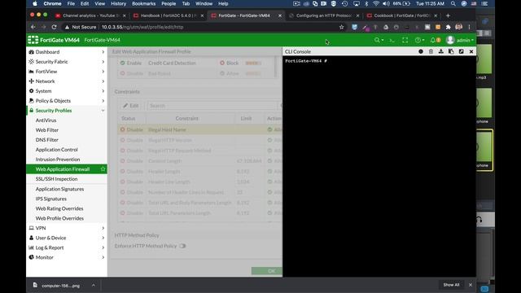The image size is (521, 293).
Task: Click in the CLI console terminal area
Action: coord(379,166)
